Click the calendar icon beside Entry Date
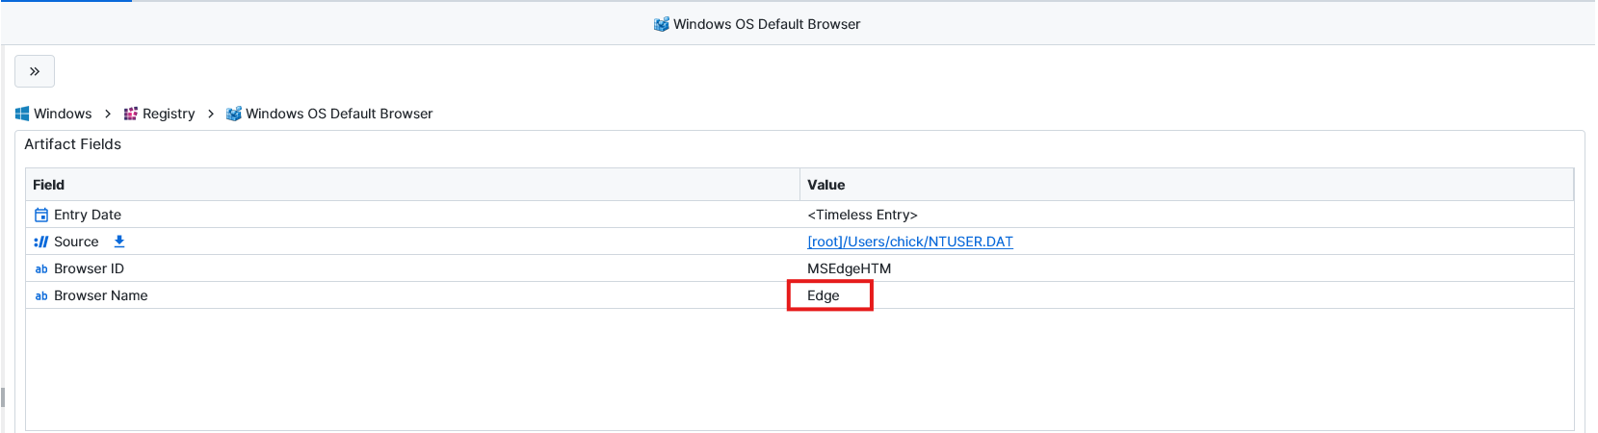The image size is (1598, 433). click(x=41, y=215)
